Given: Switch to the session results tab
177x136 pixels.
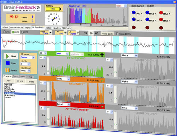Looking at the screenshot, I should pos(17,28).
